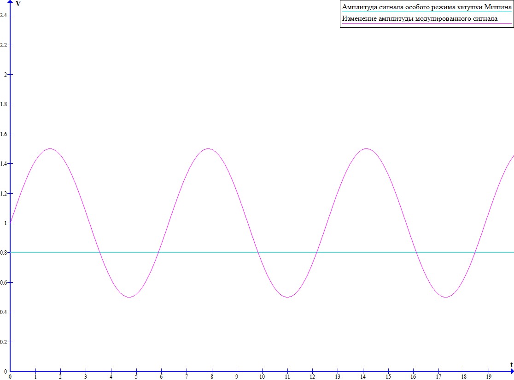Click the Y-axis tick label 2.4
514x380 pixels.
pyautogui.click(x=4, y=15)
